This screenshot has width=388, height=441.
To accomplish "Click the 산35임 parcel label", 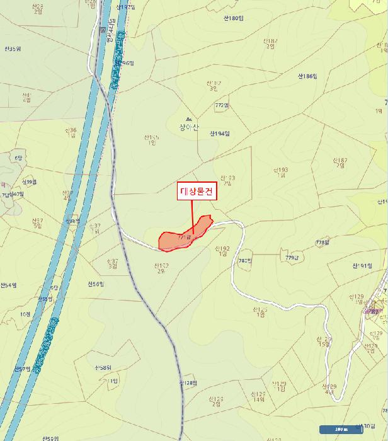I will (x=13, y=49).
